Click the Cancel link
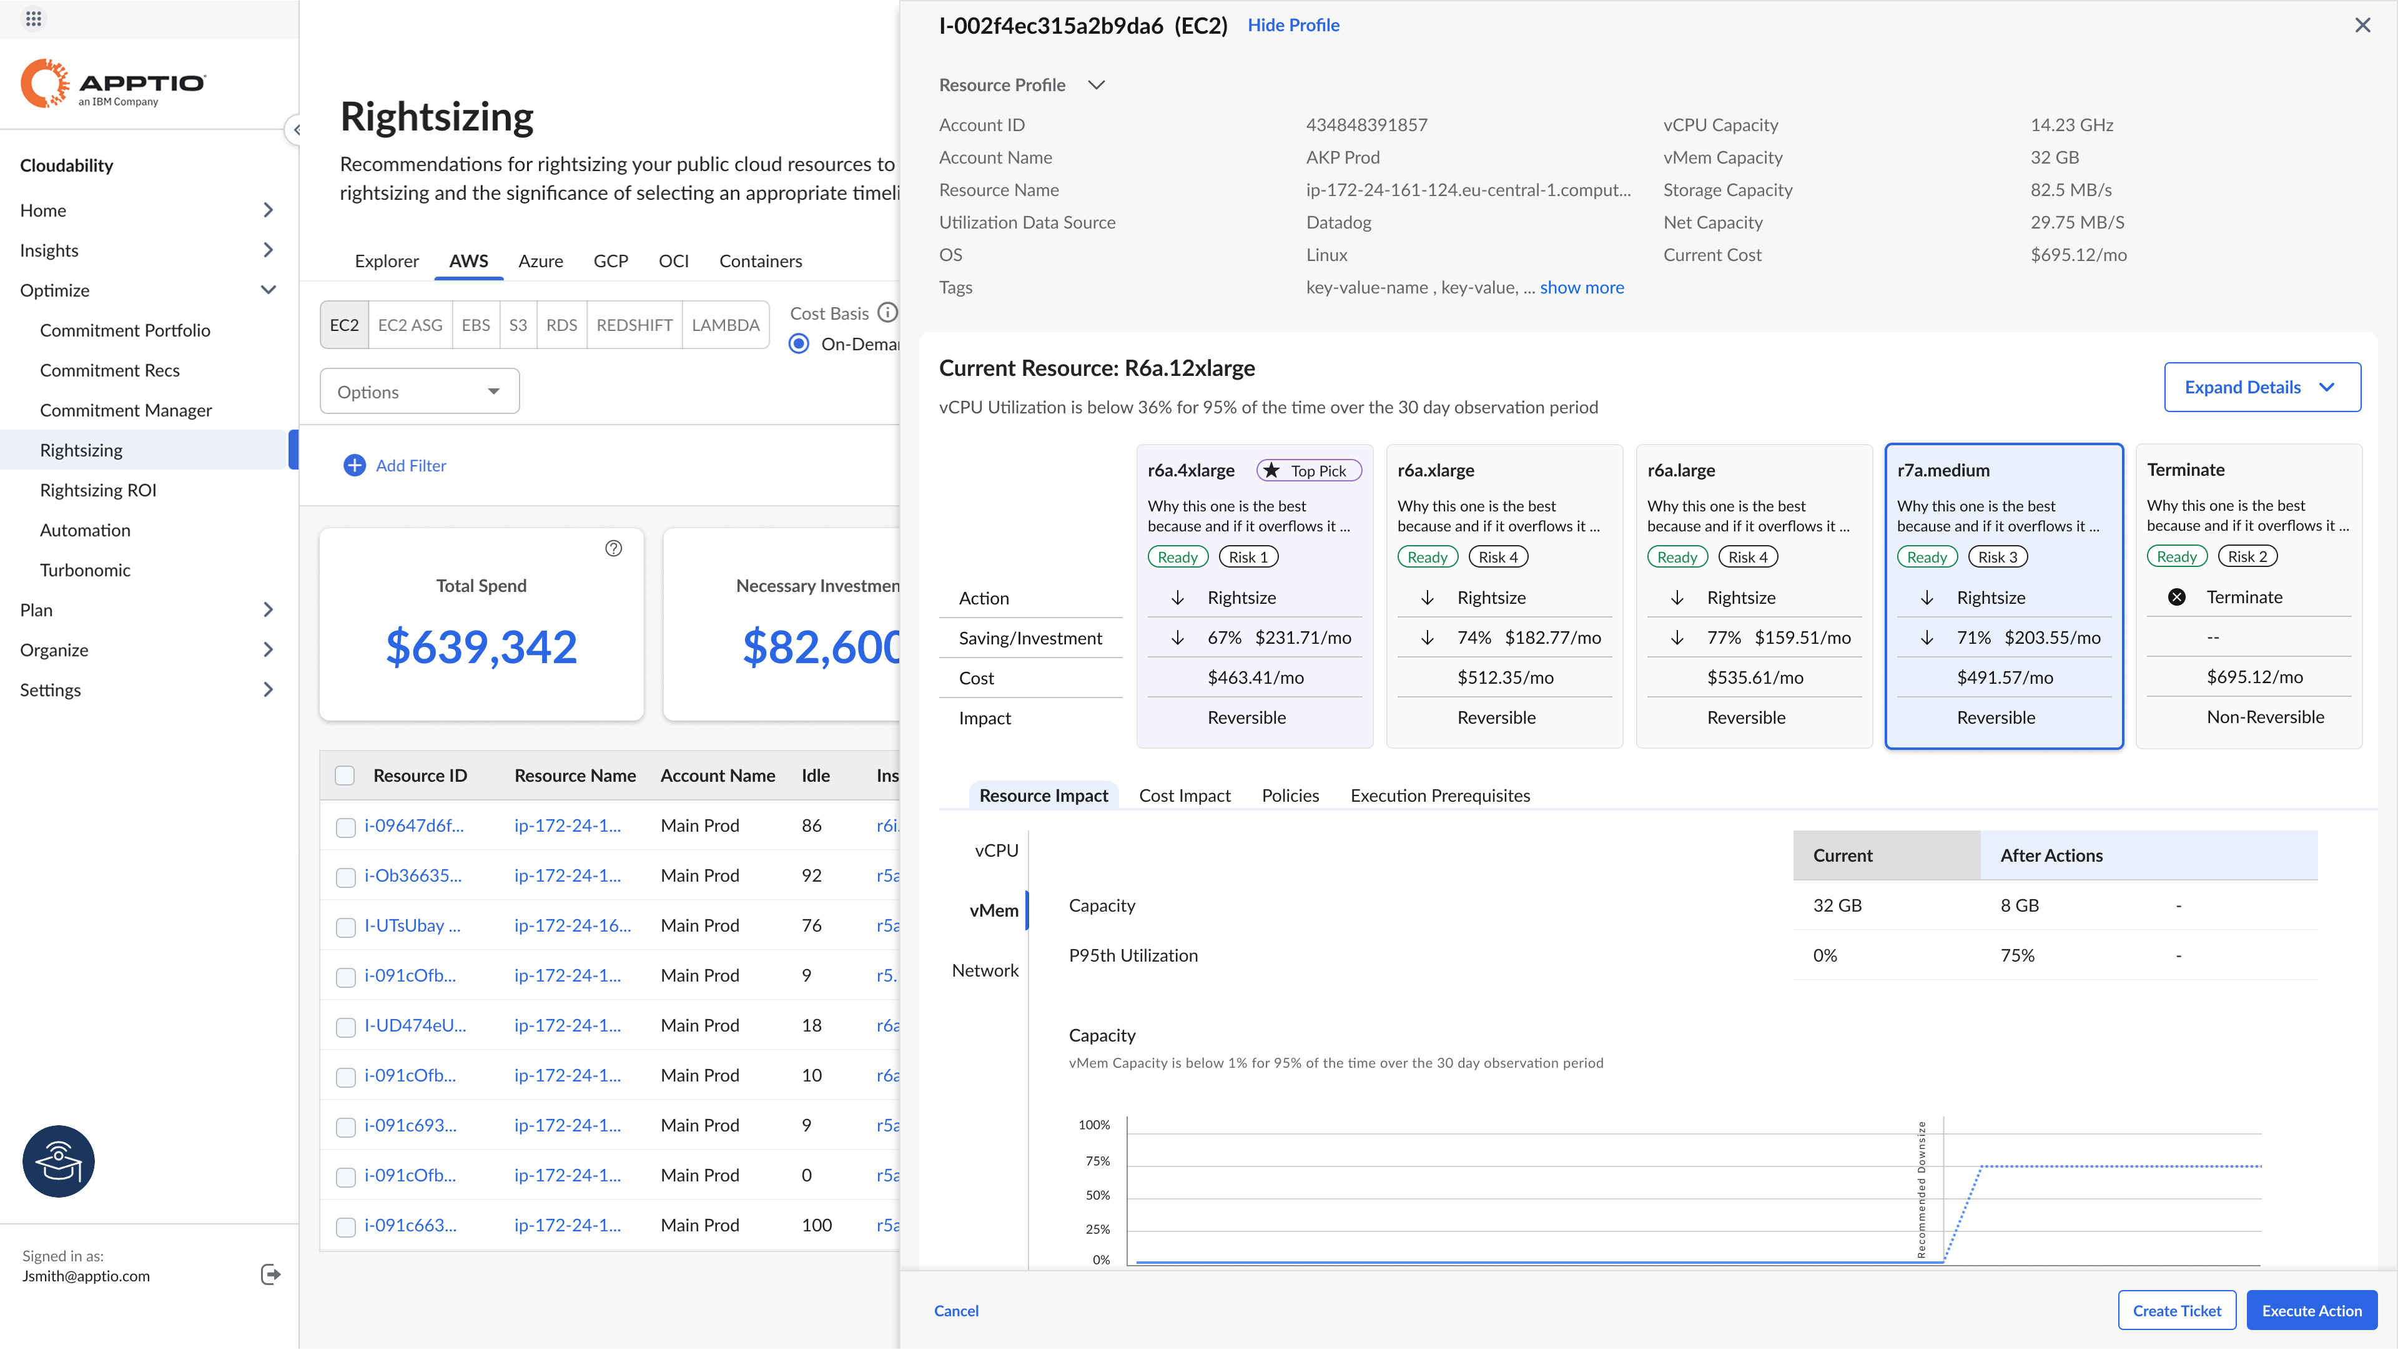 click(956, 1310)
